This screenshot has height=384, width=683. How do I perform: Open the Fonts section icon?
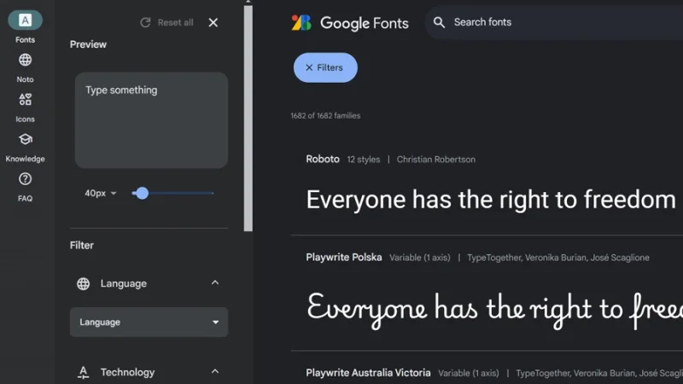pos(26,20)
